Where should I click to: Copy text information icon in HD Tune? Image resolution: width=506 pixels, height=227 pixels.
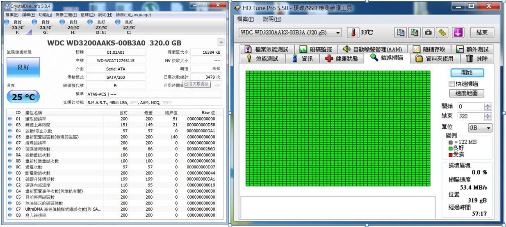[401, 33]
